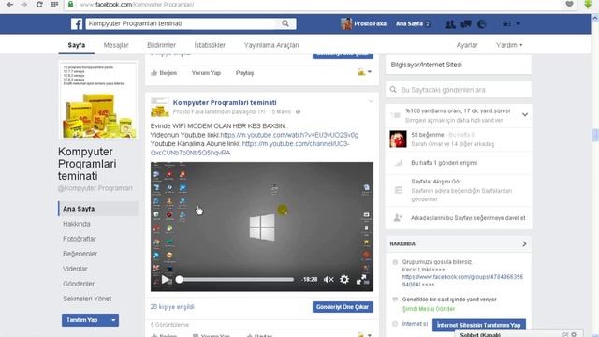Open the Ayarlar tab
Viewport: 599px width, 337px height.
pos(467,45)
